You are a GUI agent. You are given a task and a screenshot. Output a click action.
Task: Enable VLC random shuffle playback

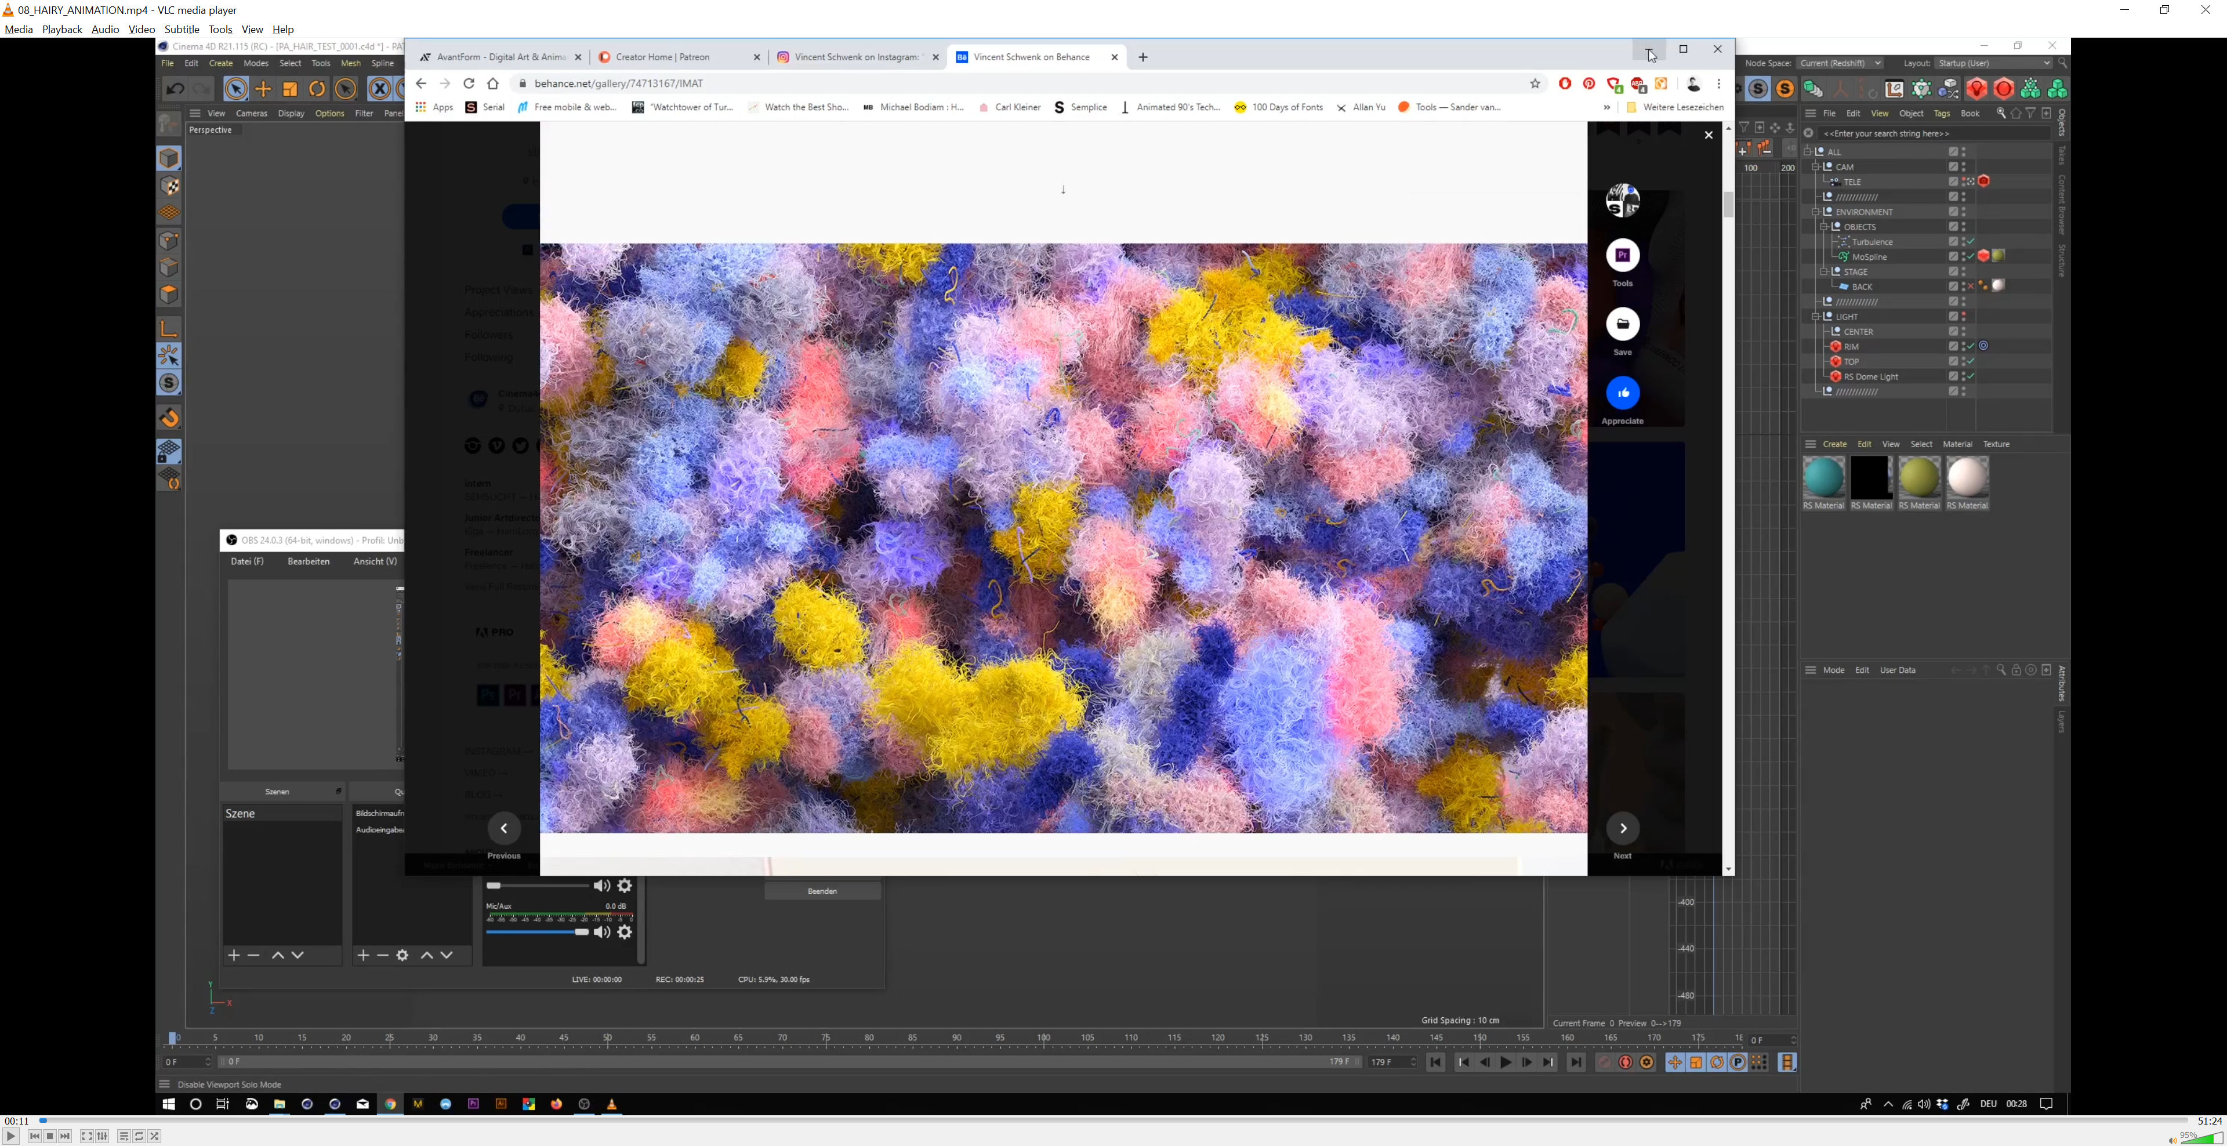tap(155, 1137)
